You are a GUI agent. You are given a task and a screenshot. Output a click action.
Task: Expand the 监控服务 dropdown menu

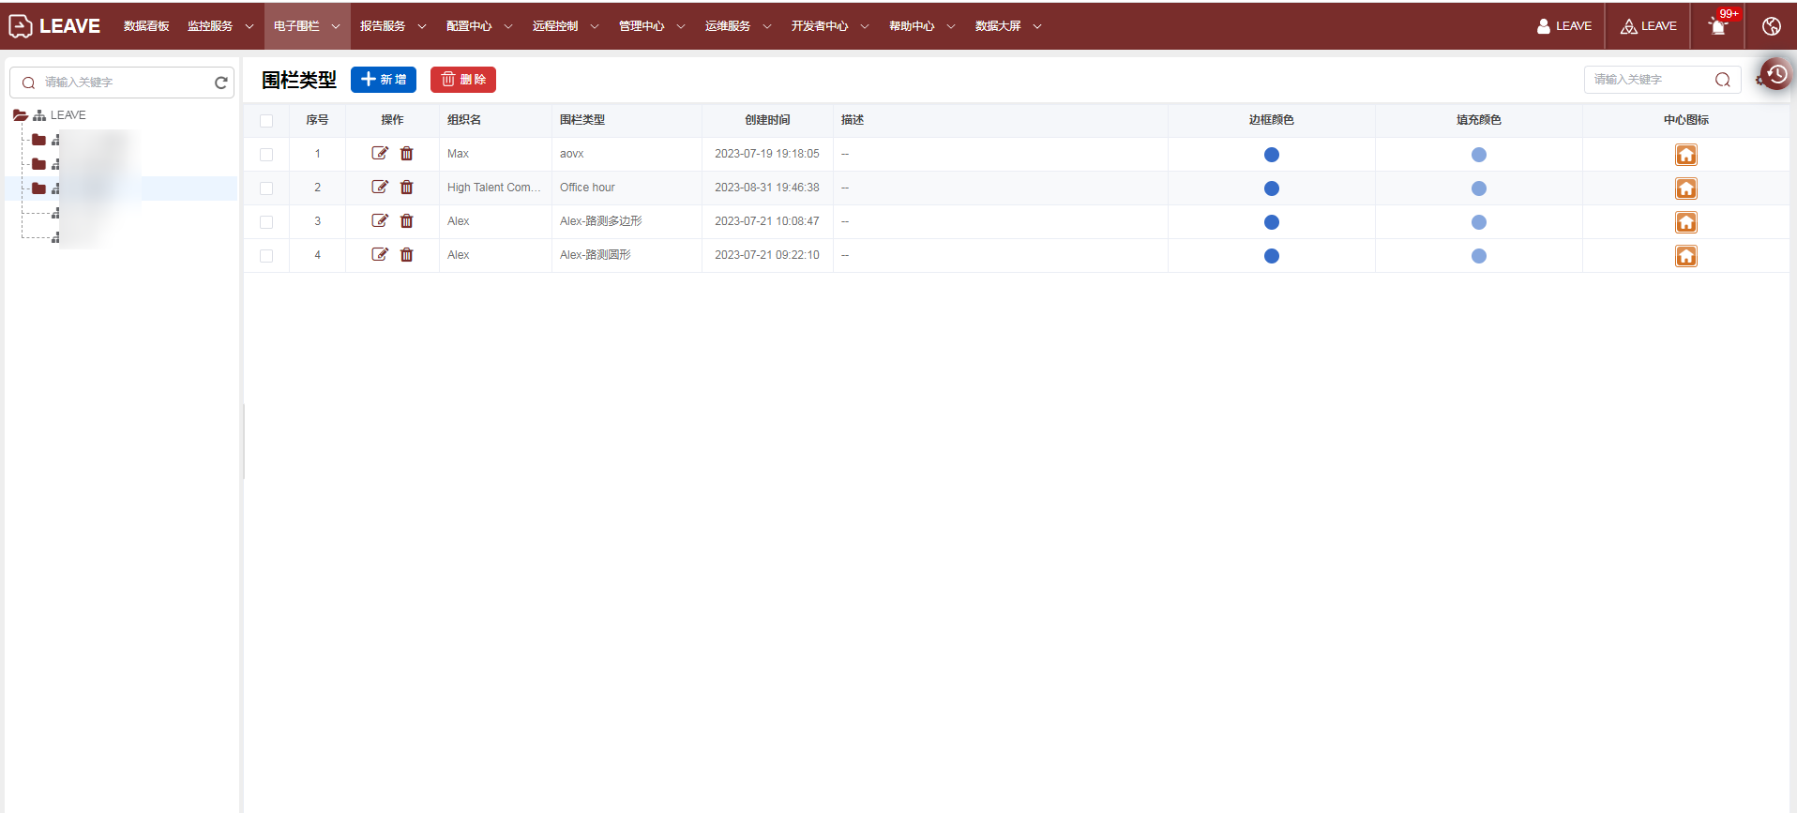click(x=219, y=26)
